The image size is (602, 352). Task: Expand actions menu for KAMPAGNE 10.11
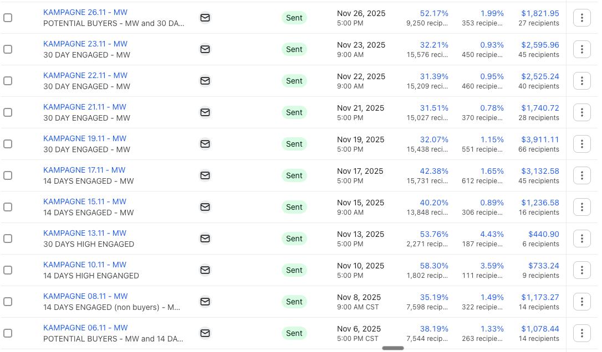pos(581,270)
